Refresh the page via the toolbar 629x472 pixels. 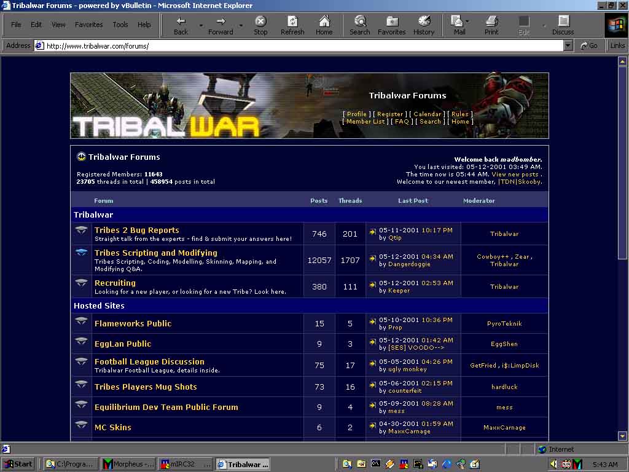292,26
